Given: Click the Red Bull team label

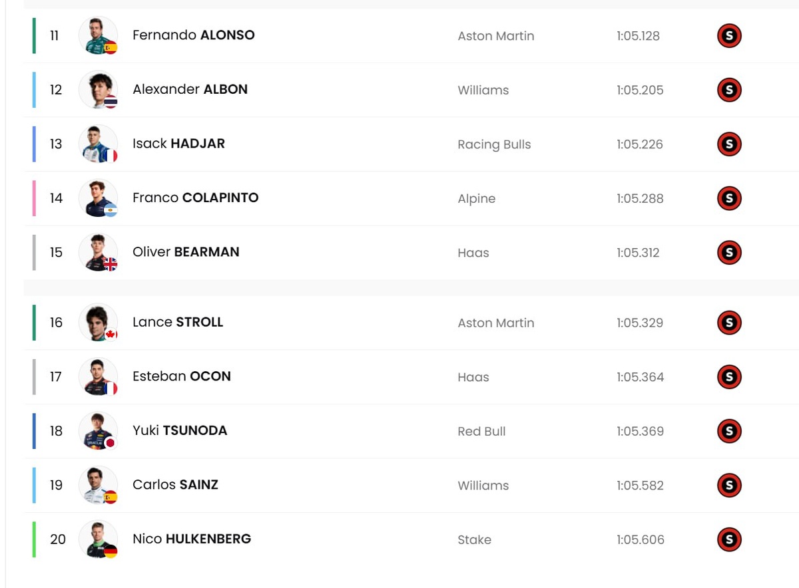Looking at the screenshot, I should (x=481, y=431).
